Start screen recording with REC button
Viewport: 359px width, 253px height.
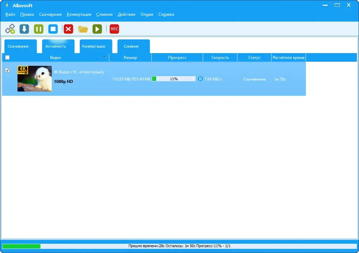(x=114, y=29)
